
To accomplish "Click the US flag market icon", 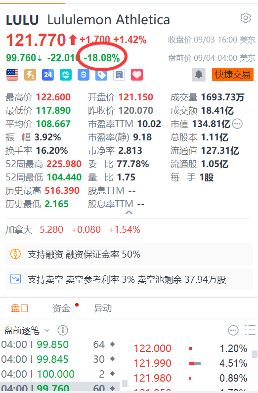I will point(12,75).
